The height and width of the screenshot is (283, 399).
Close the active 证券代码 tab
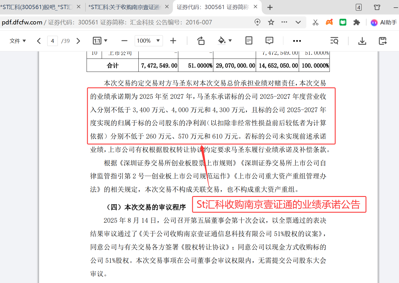click(x=255, y=7)
